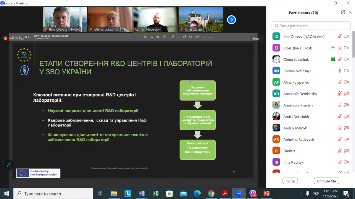This screenshot has width=355, height=199.
Task: Click the Find a participant search field
Action: point(311,26)
